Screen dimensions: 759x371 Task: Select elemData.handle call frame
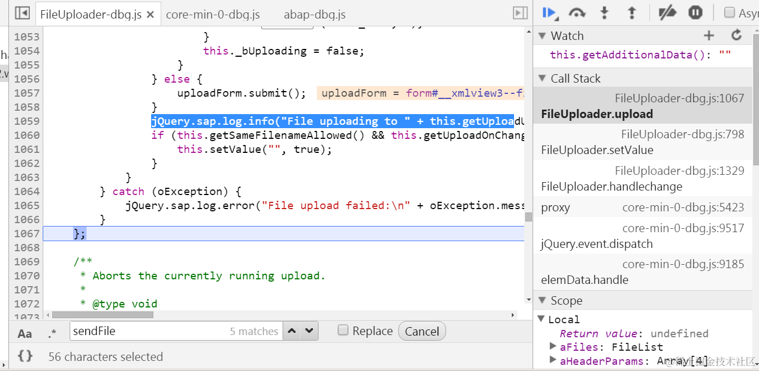(643, 272)
